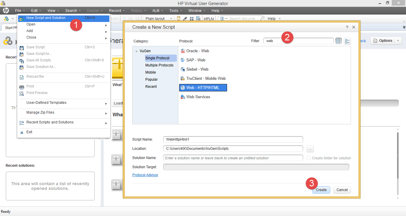Screen dimensions: 406x216
Task: Click the SAP - Web protocol icon
Action: pyautogui.click(x=183, y=60)
